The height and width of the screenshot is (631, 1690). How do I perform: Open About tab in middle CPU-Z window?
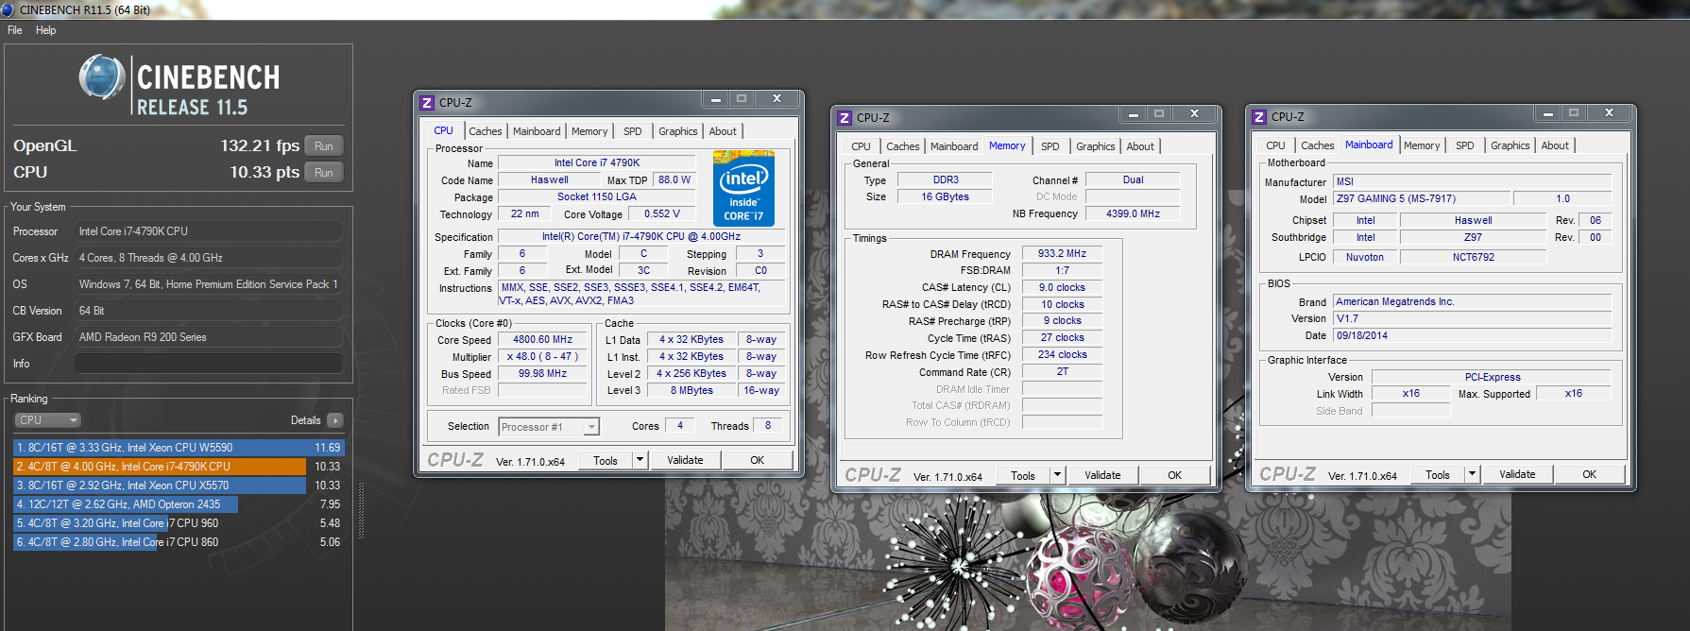(x=1140, y=146)
